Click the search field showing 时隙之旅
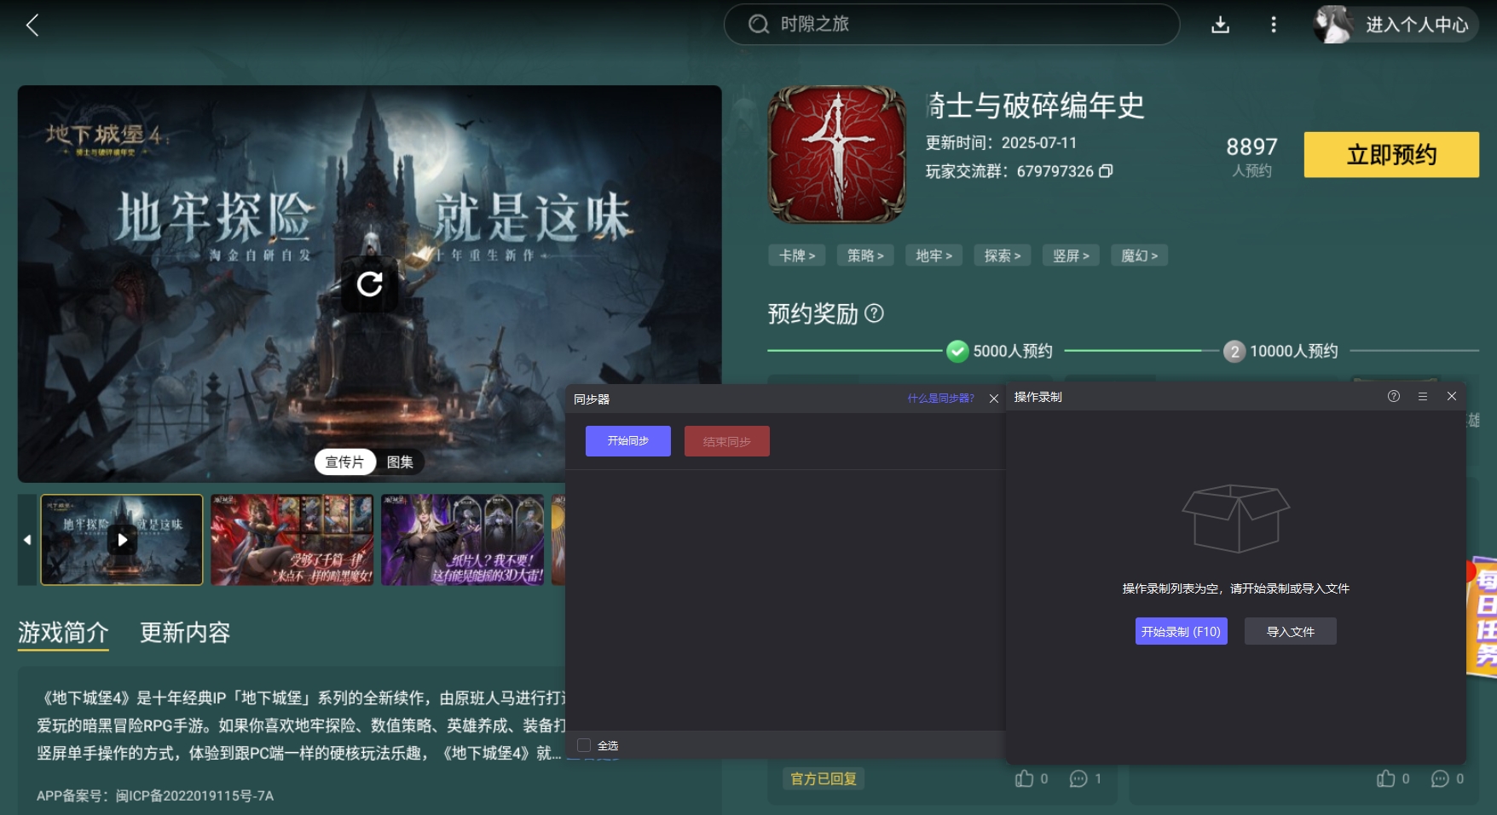 (951, 24)
